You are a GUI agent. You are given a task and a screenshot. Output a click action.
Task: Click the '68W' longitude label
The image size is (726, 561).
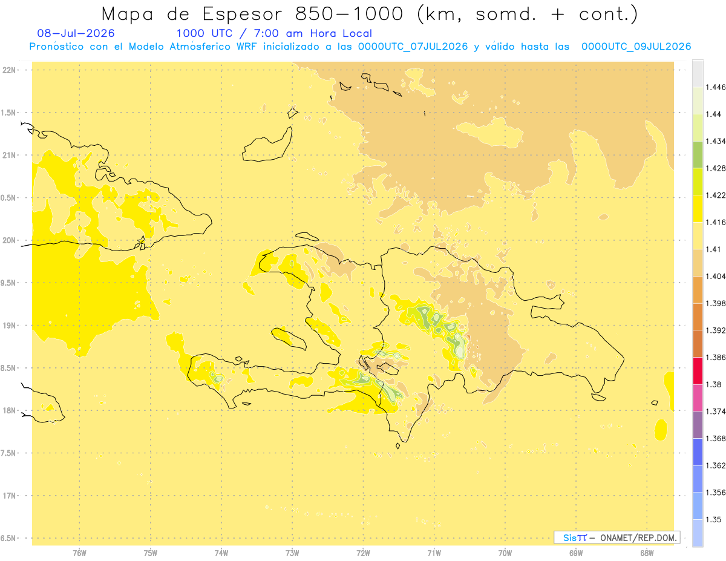pyautogui.click(x=646, y=553)
